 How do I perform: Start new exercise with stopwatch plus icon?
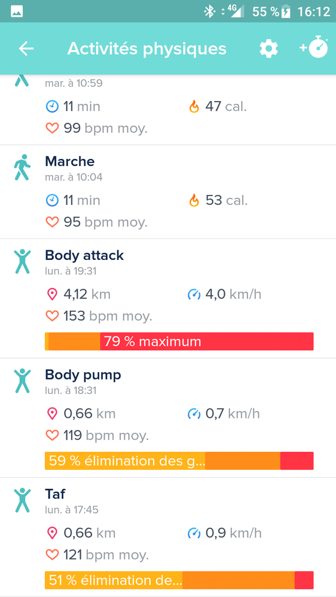(x=314, y=47)
